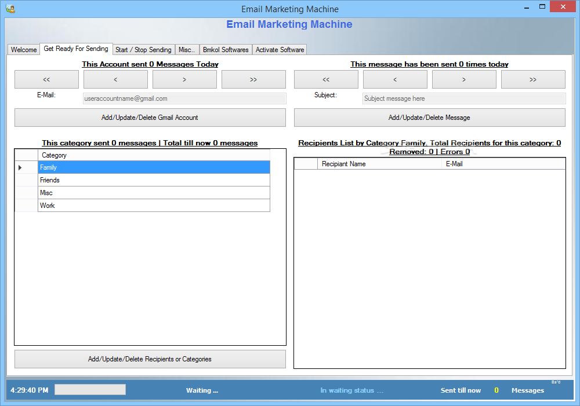Click the E-Mail column header in recipients
Screen dimensions: 580x406
503,164
